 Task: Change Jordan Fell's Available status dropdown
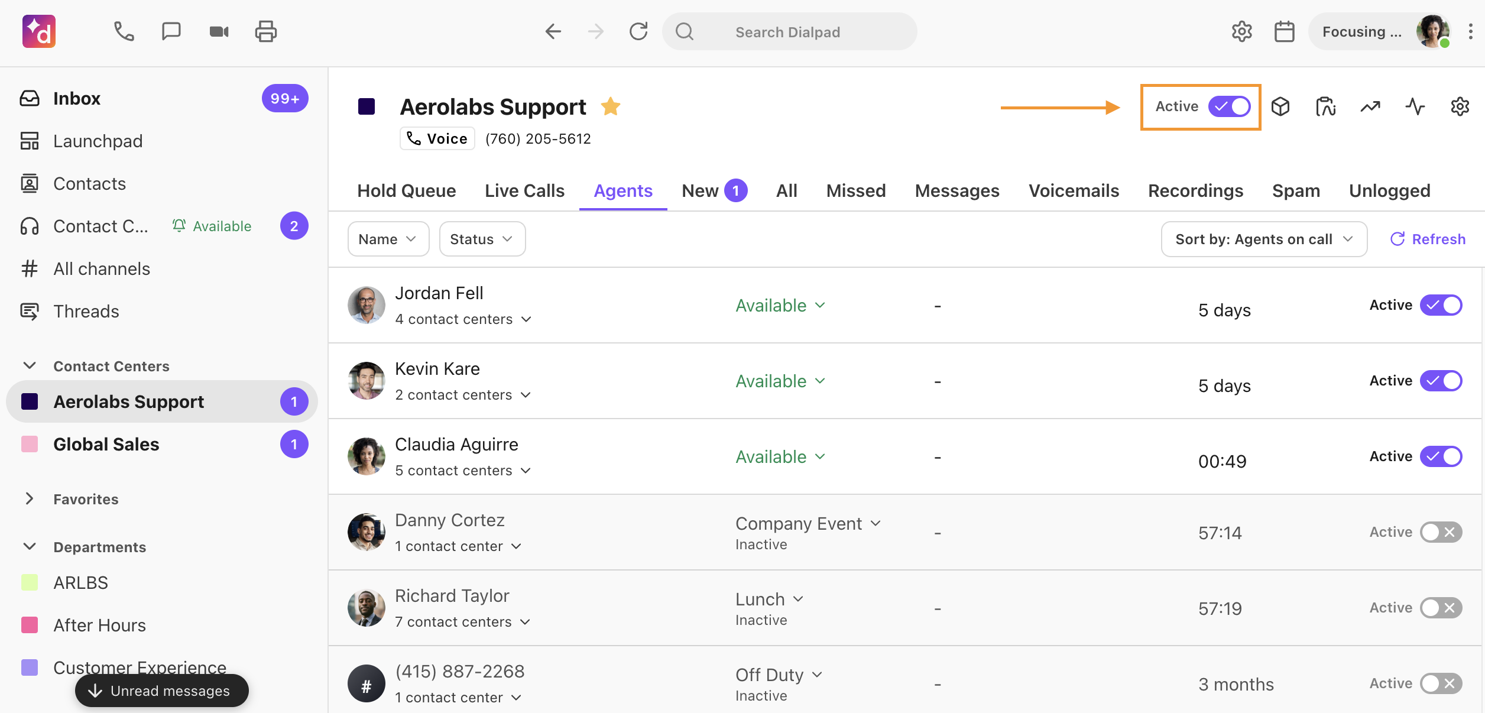[x=780, y=305]
